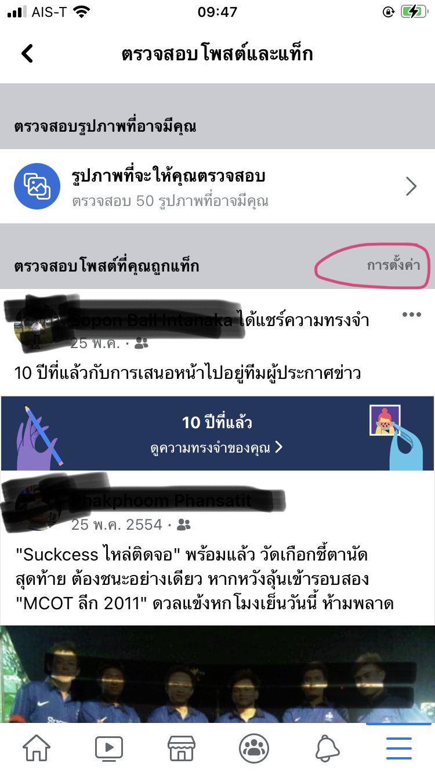The image size is (435, 774).
Task: Open the Home feed tab icon
Action: coord(37,748)
